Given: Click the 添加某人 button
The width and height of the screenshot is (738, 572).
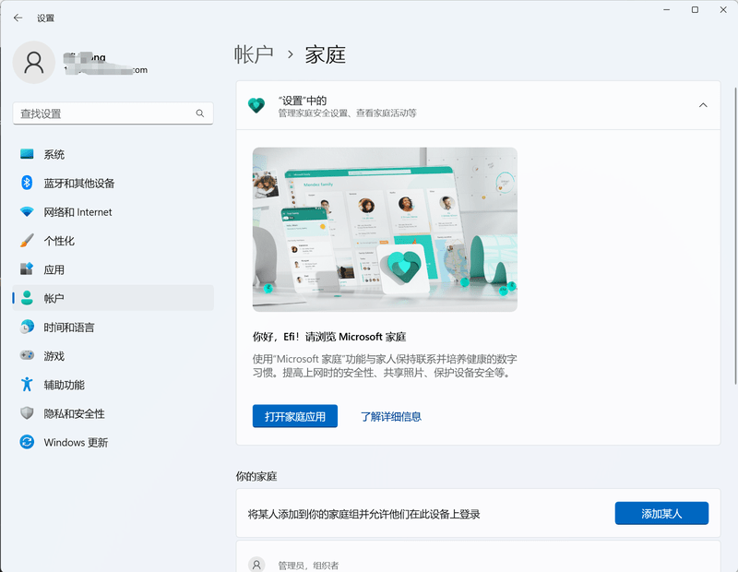Looking at the screenshot, I should (661, 513).
